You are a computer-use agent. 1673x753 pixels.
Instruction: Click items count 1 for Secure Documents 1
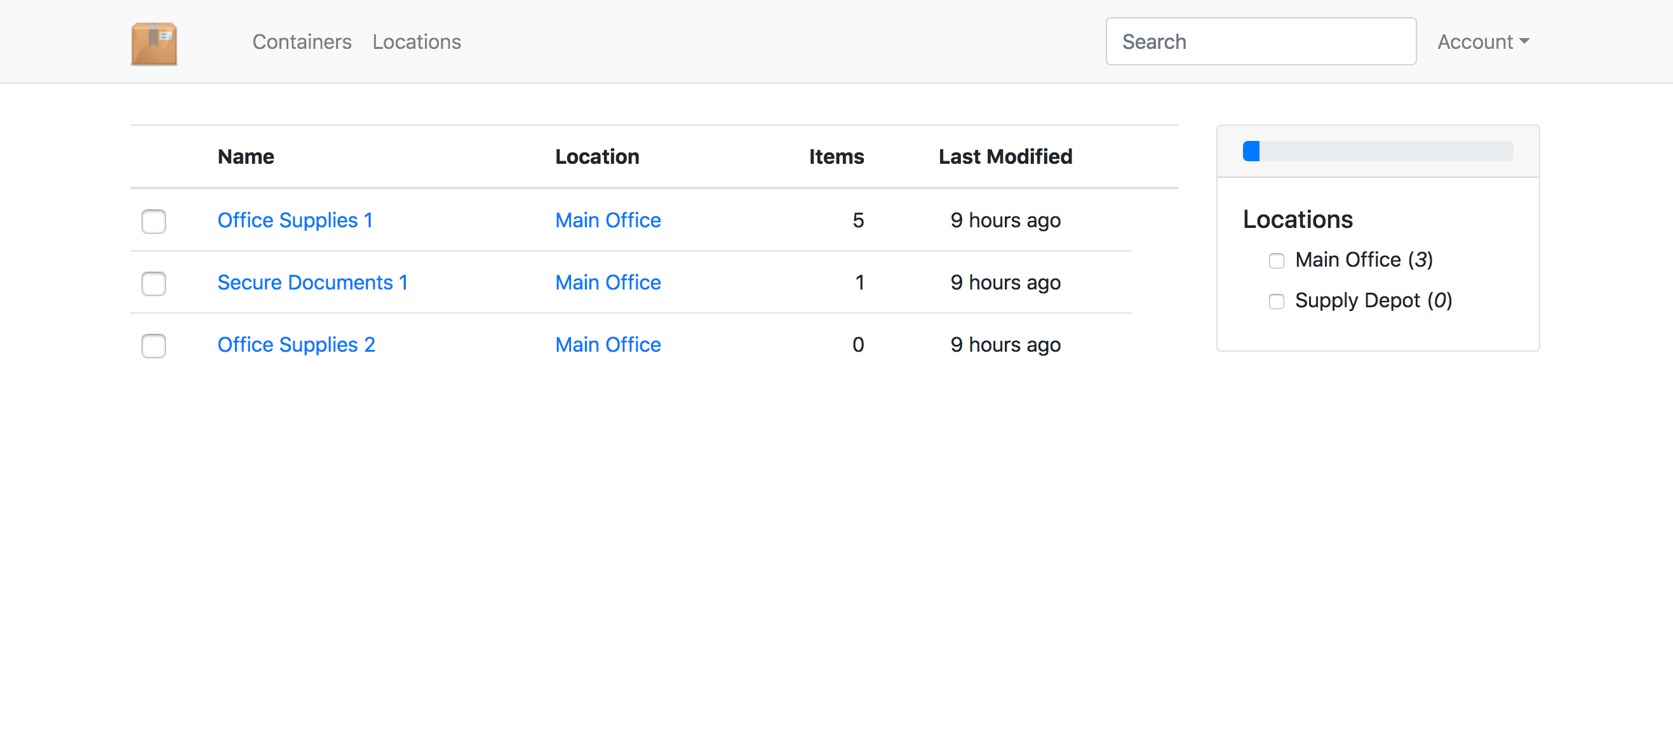coord(859,283)
